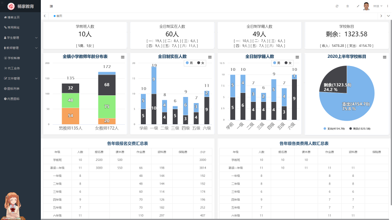
Task: Click the tab list down-chevron at right
Action: [x=388, y=16]
